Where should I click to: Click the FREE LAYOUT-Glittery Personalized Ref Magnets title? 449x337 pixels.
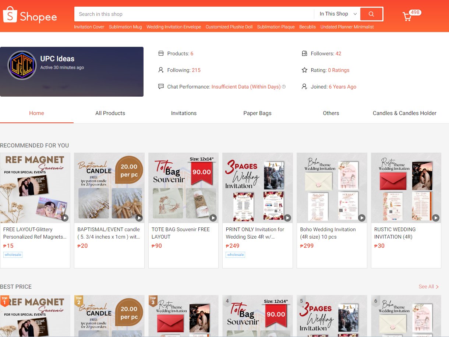[x=35, y=233]
